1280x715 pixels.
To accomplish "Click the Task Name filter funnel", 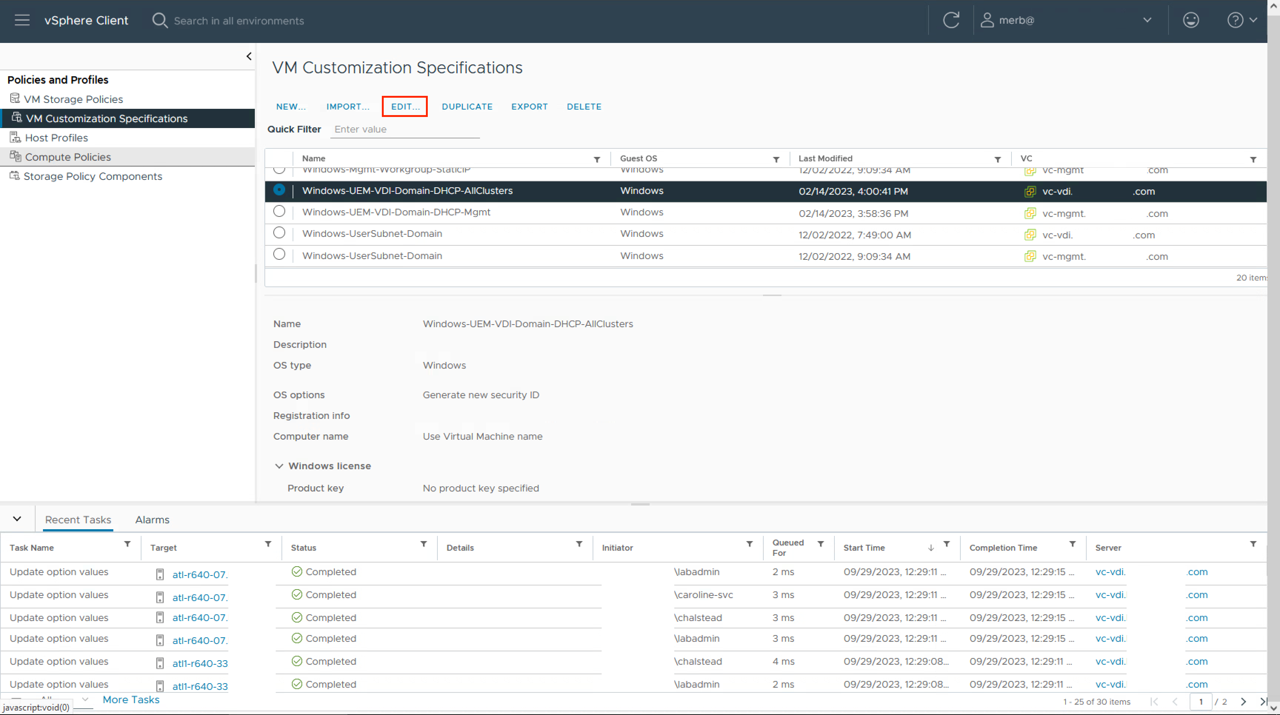I will (127, 544).
